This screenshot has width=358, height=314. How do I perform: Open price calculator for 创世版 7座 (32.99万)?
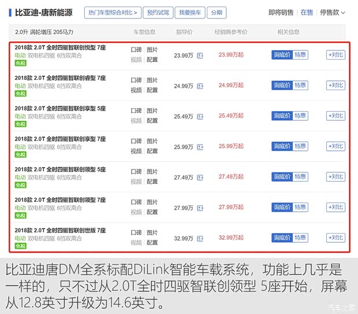[x=200, y=238]
